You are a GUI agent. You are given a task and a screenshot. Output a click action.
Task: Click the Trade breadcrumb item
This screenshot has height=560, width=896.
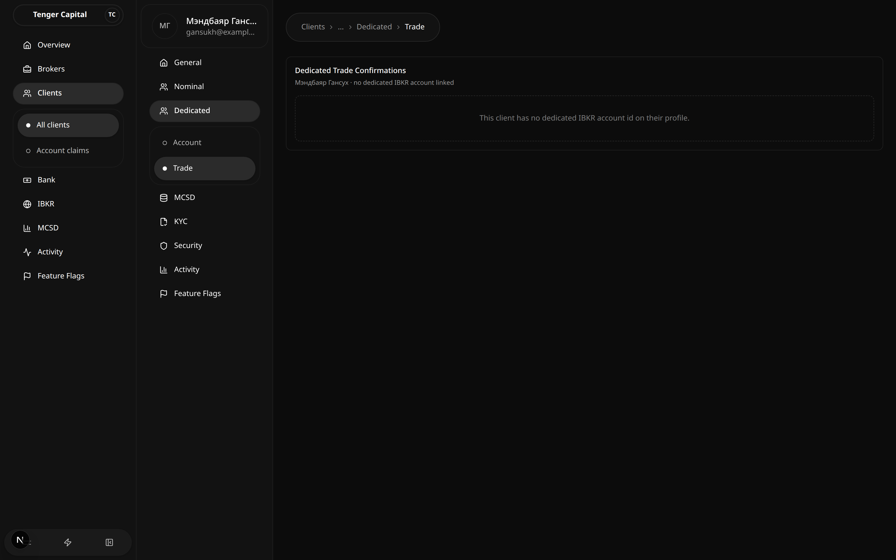click(414, 27)
